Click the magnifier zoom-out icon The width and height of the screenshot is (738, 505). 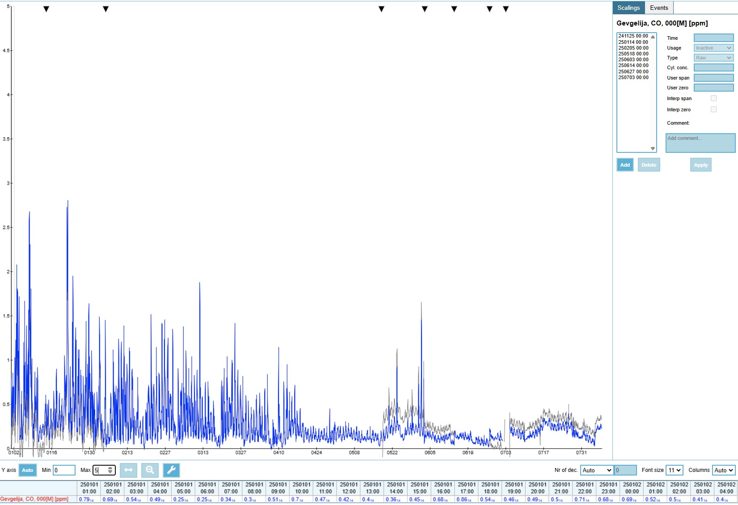(x=150, y=470)
